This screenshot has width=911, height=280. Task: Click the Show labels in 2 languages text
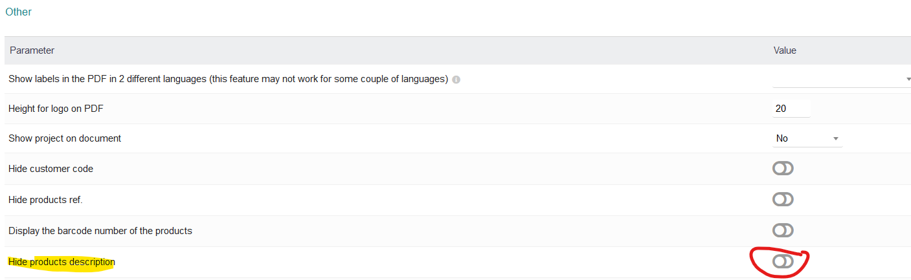[228, 79]
